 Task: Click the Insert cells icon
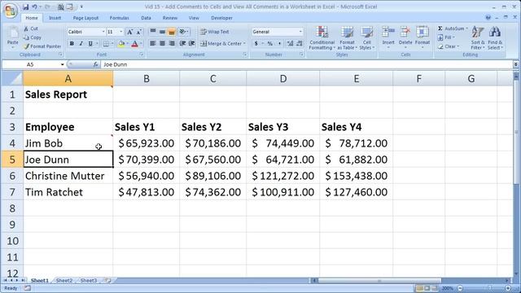(x=387, y=33)
